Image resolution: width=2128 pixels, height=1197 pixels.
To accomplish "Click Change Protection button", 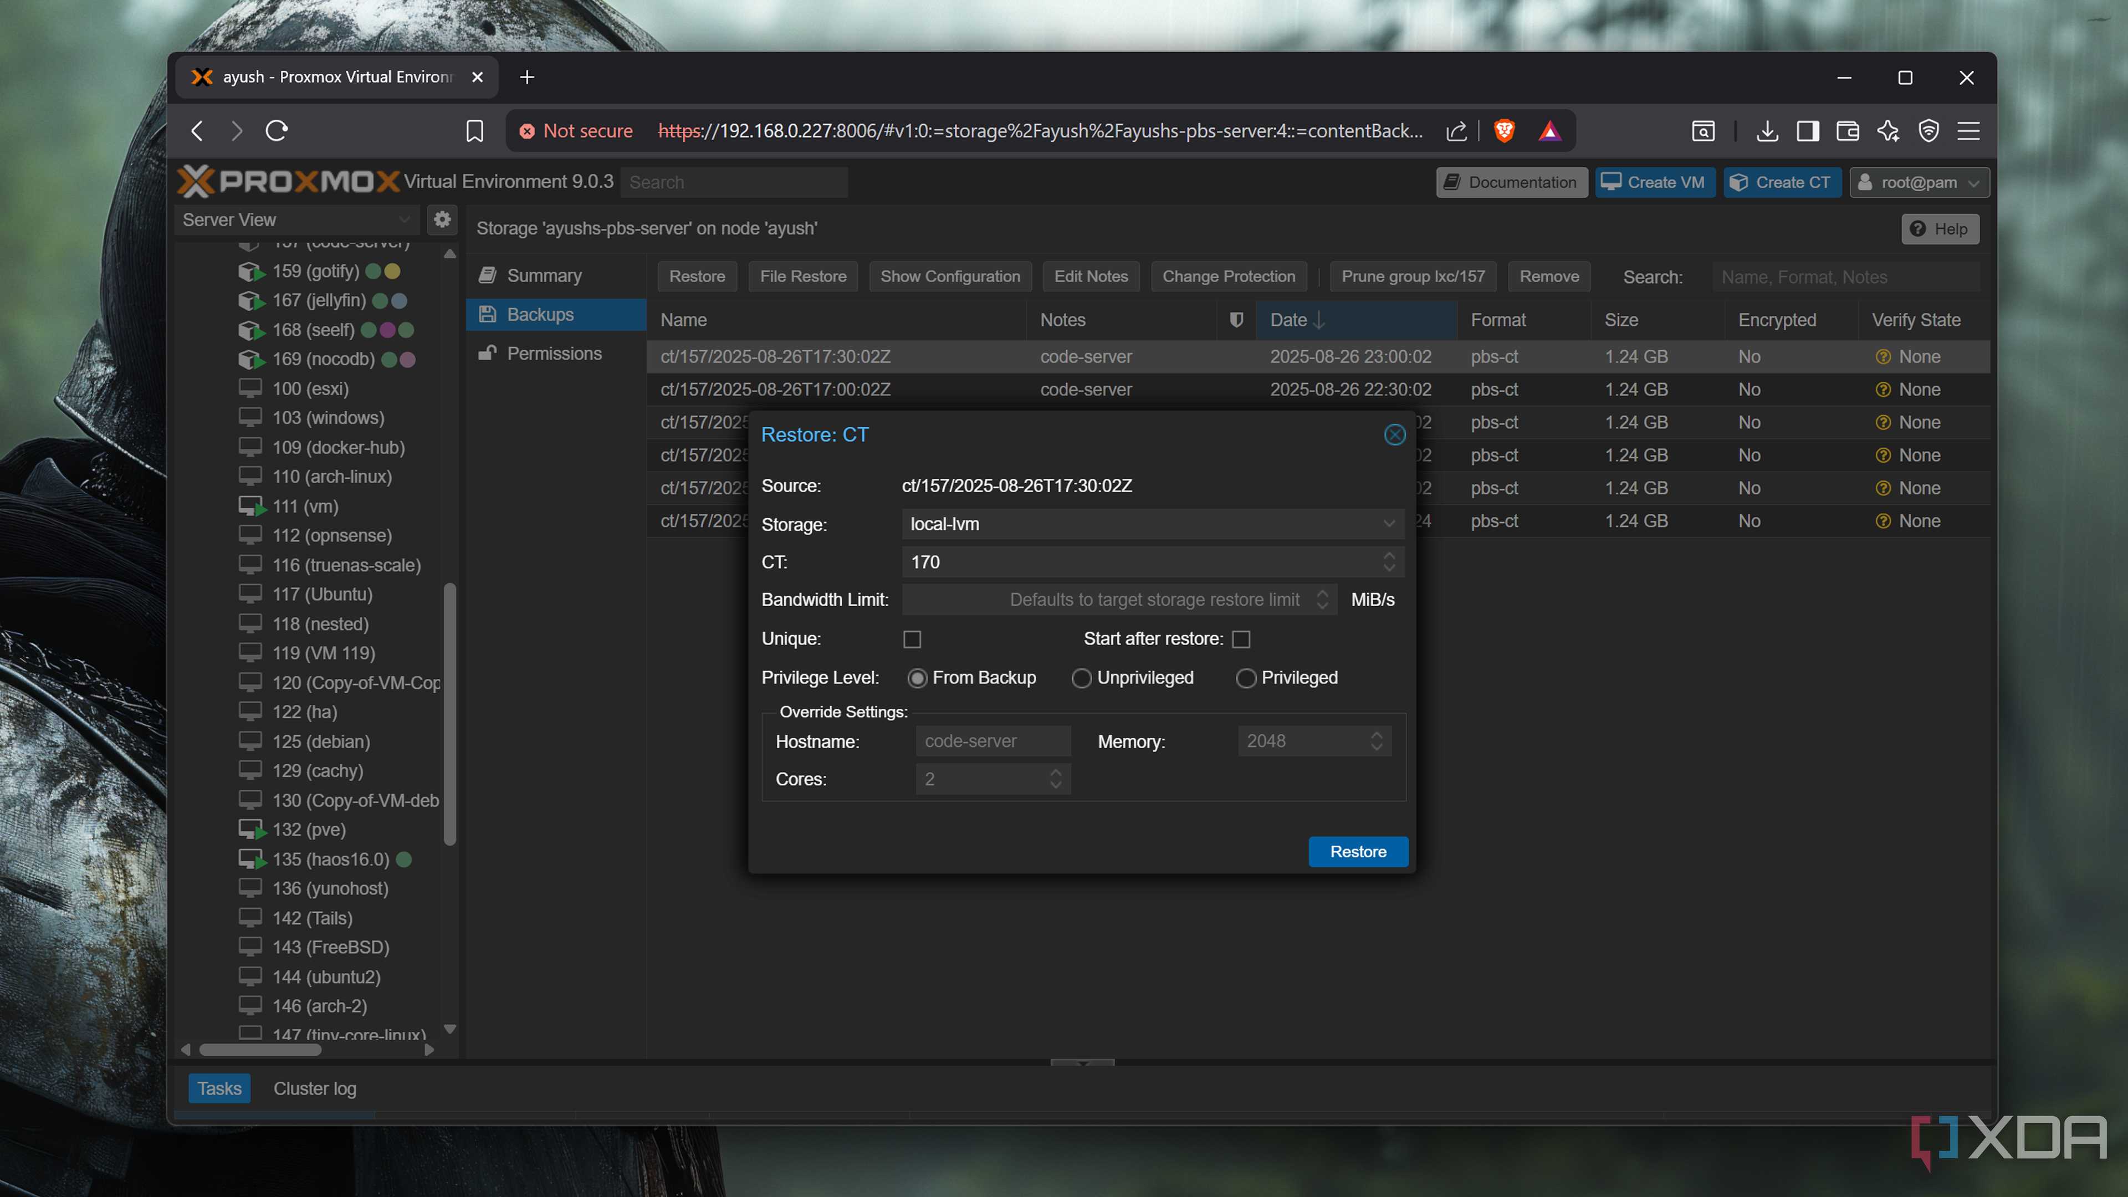I will [x=1229, y=277].
